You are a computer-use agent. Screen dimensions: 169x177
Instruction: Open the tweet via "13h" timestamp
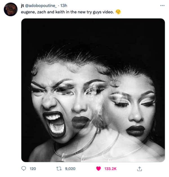[64, 5]
